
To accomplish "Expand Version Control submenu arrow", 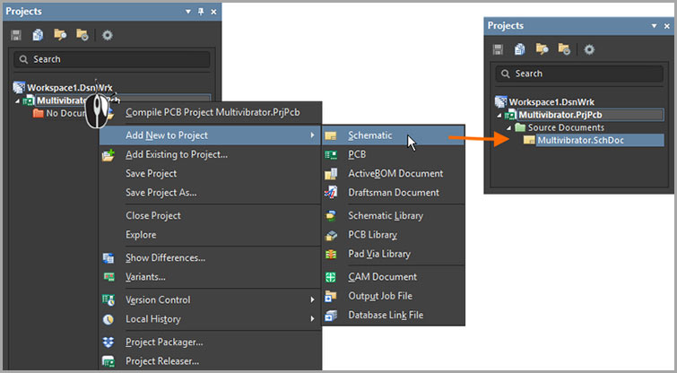I will pos(312,299).
